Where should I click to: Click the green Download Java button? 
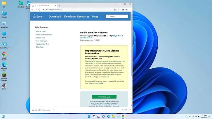click(x=104, y=97)
